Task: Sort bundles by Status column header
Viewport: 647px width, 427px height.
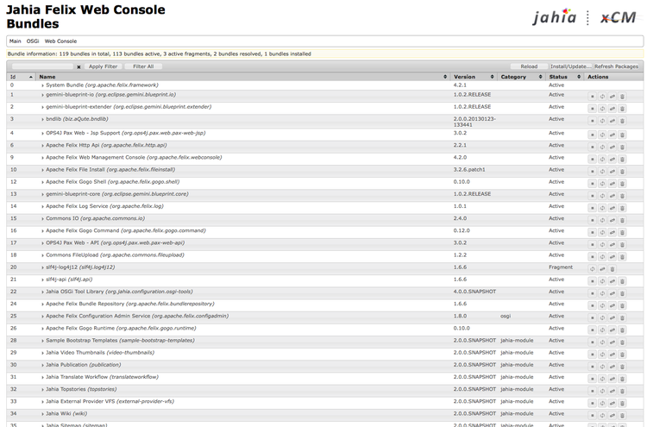Action: [x=565, y=77]
